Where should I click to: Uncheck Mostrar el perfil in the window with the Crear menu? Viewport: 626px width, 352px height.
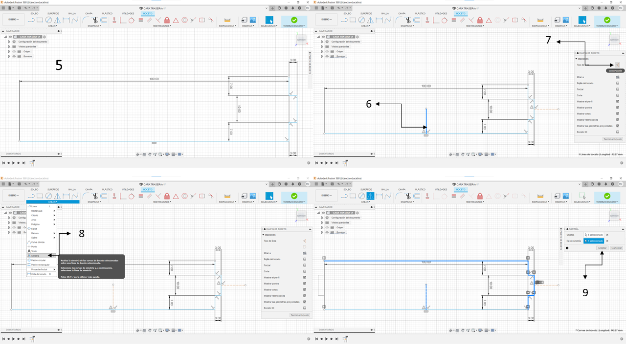(304, 277)
